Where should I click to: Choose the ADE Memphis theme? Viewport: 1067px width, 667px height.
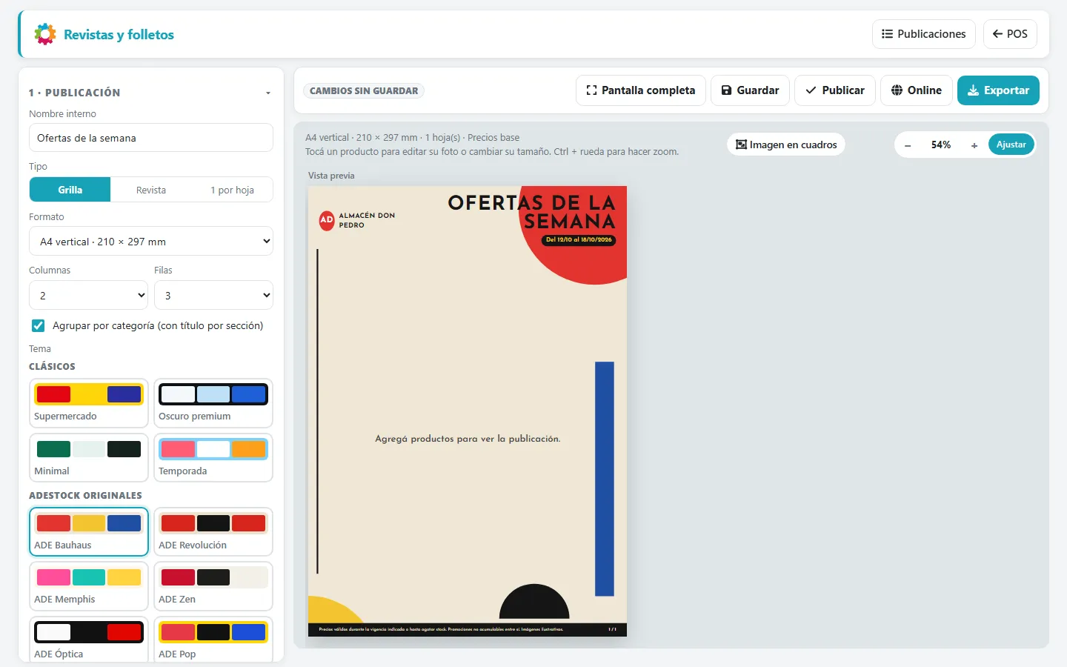click(x=89, y=586)
